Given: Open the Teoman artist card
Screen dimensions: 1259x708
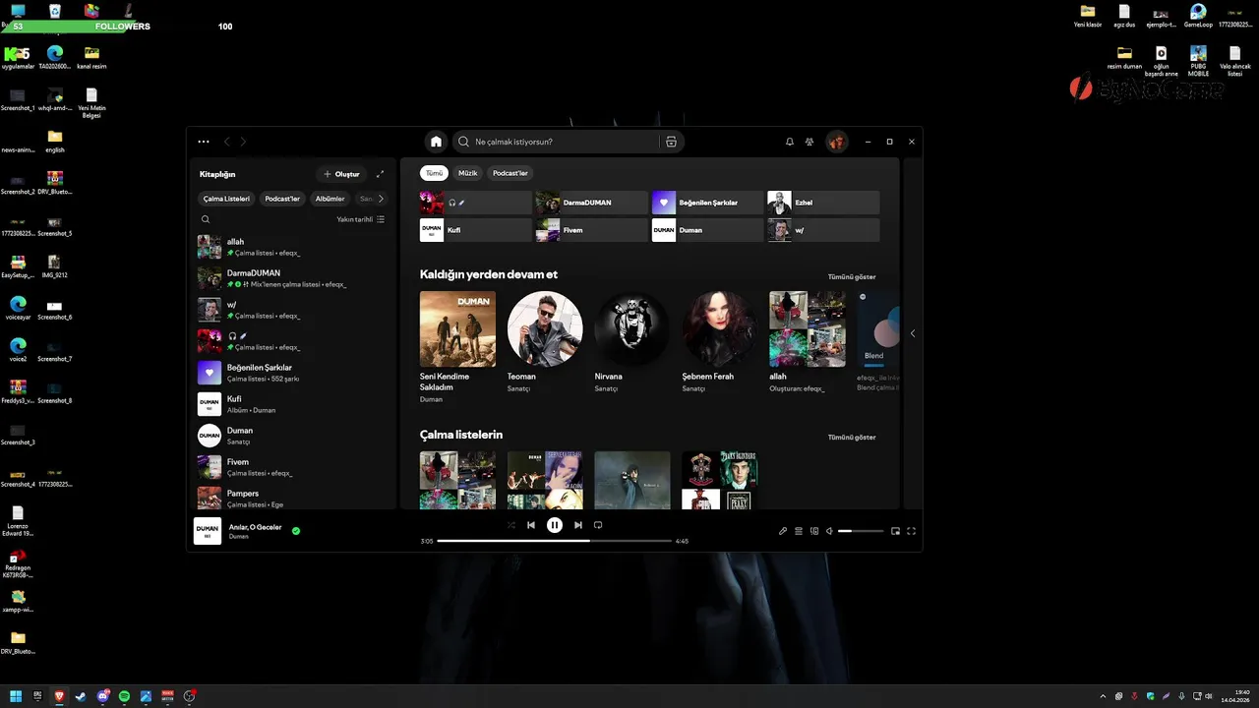Looking at the screenshot, I should [545, 342].
